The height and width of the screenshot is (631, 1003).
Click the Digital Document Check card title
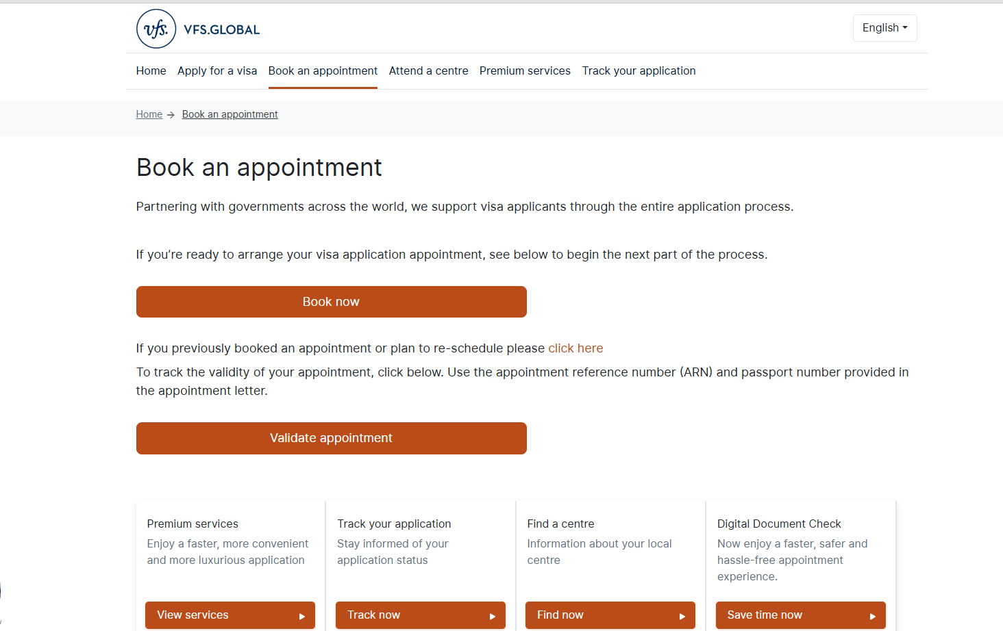coord(779,524)
